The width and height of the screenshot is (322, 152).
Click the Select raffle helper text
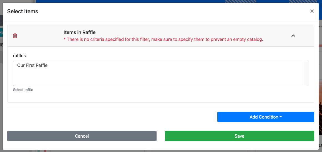coord(23,90)
